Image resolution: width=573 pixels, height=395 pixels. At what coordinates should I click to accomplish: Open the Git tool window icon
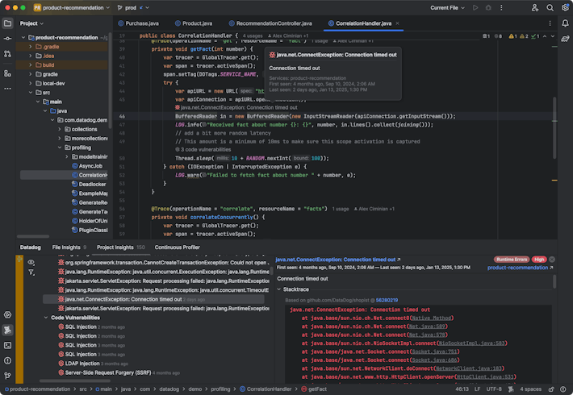(7, 376)
